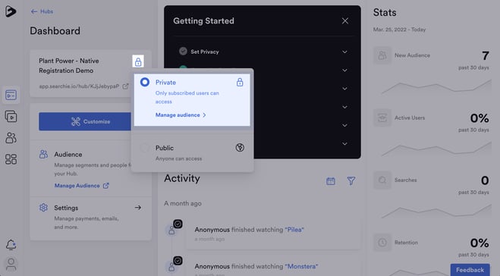This screenshot has width=500, height=276.
Task: Click the Active Users sparkline chart
Action: [436, 149]
